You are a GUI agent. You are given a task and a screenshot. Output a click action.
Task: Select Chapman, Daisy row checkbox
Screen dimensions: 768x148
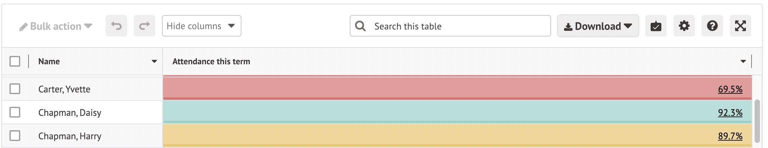[15, 112]
